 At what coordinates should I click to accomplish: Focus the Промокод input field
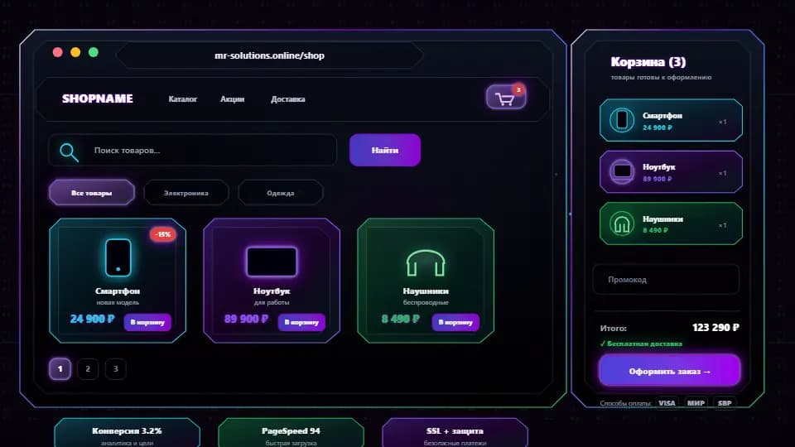(666, 279)
